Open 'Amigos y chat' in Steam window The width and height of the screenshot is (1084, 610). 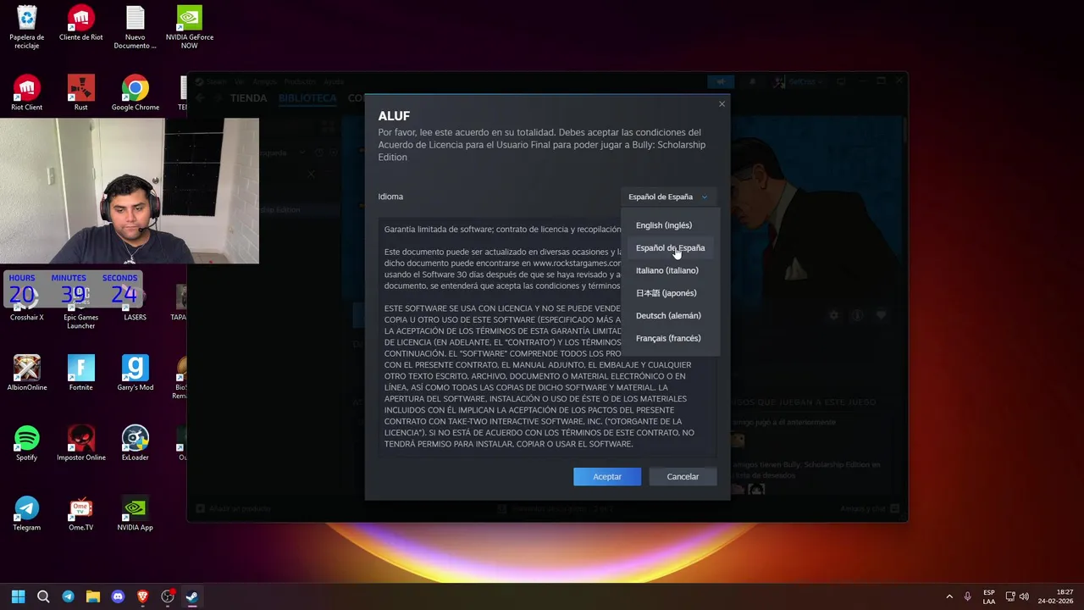coord(871,508)
